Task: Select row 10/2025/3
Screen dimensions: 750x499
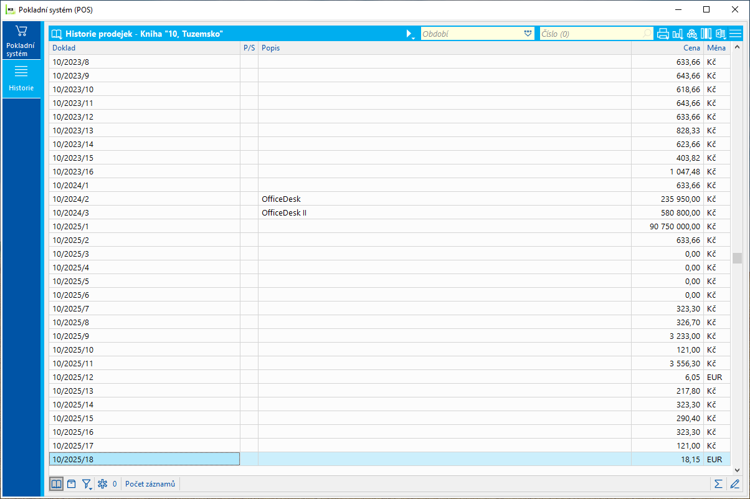Action: [389, 254]
